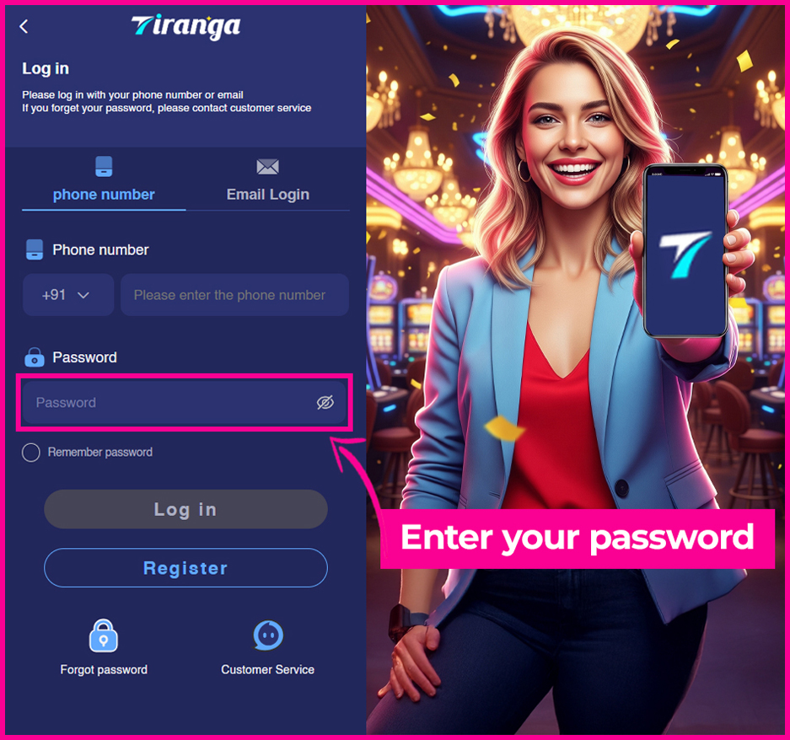The image size is (790, 740).
Task: Click the phone icon beside Phone number label
Action: [35, 249]
